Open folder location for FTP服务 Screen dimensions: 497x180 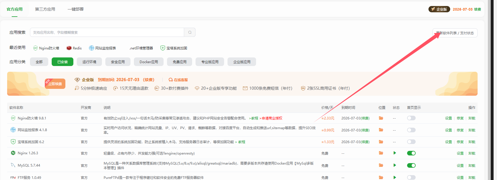point(381,177)
